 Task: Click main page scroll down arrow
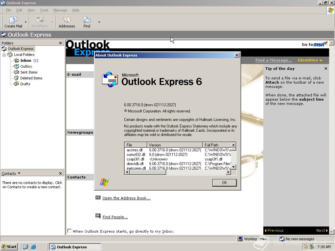332,232
